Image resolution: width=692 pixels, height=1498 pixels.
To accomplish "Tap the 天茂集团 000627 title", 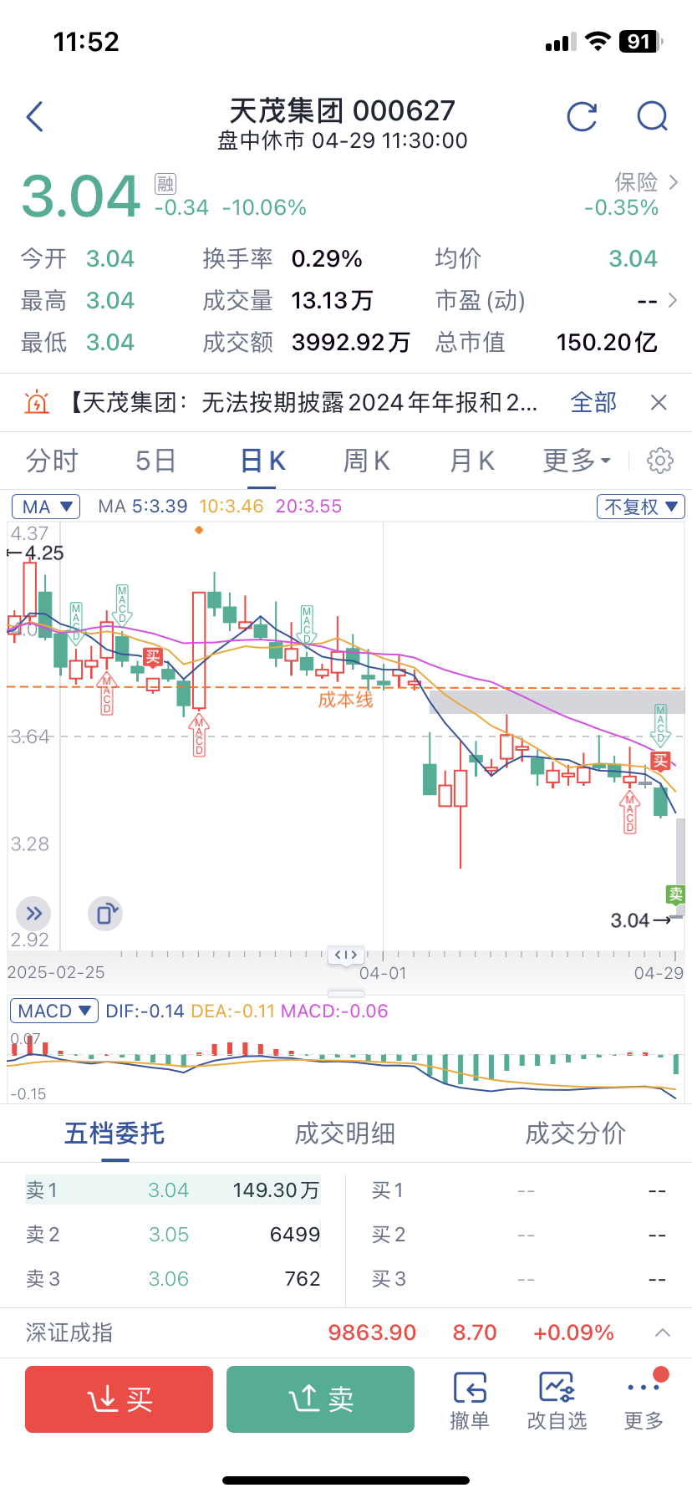I will click(x=343, y=110).
